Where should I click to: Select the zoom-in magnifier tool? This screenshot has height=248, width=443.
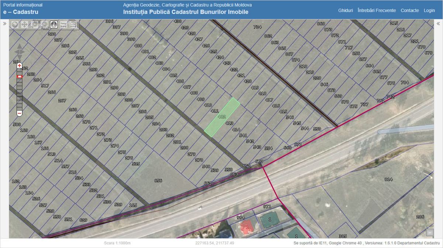click(34, 25)
